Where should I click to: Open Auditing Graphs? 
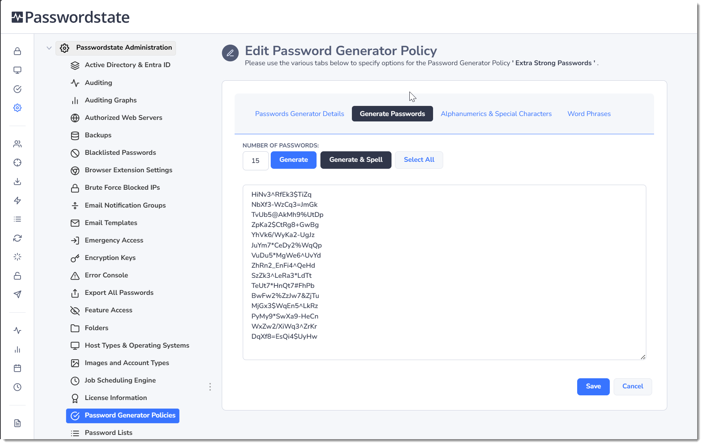point(111,100)
